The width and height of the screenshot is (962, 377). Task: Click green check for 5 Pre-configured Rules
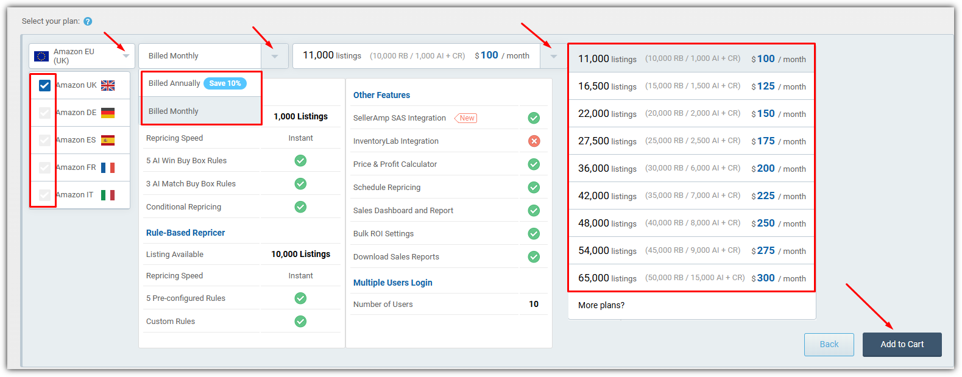300,298
